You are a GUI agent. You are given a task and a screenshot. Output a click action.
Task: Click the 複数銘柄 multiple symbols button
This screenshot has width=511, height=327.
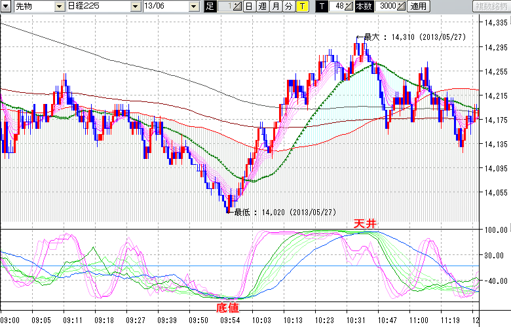click(491, 7)
